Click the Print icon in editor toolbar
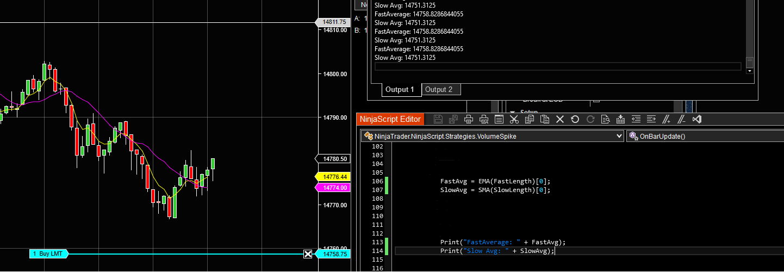The height and width of the screenshot is (272, 784). point(469,119)
